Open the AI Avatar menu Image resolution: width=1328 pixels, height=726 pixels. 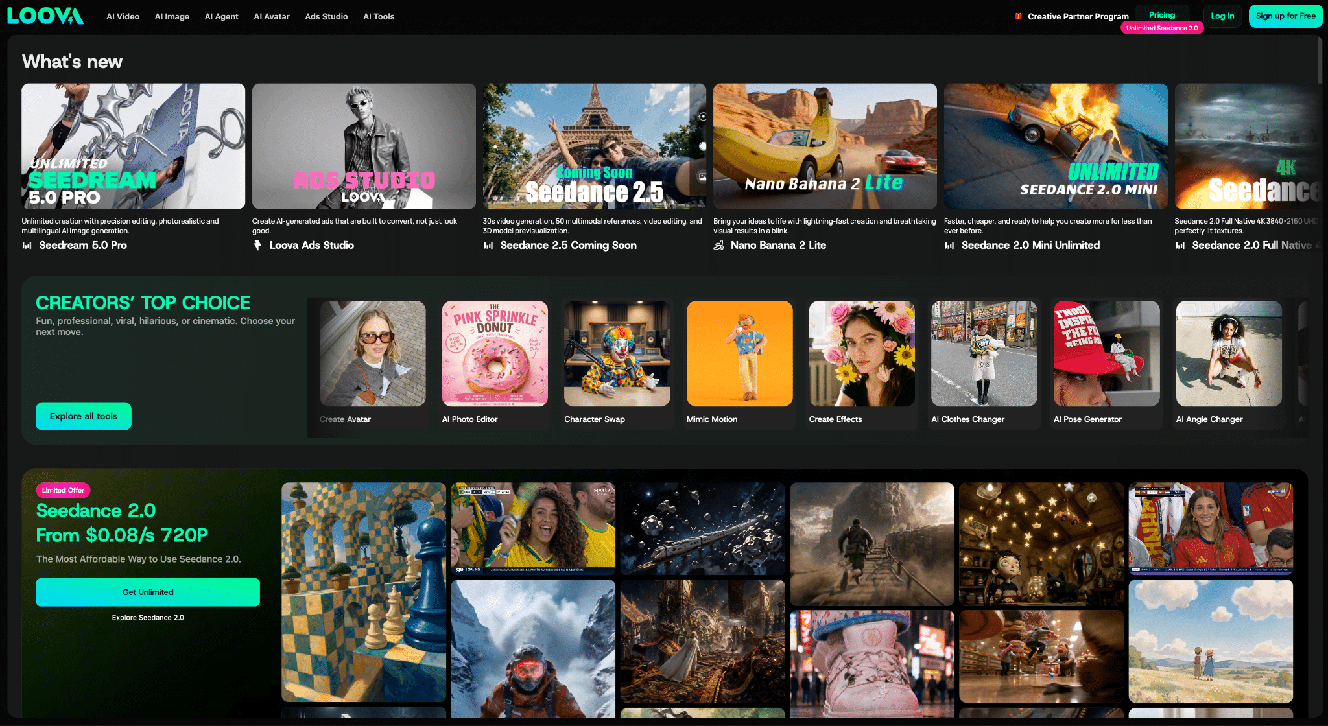(x=272, y=16)
